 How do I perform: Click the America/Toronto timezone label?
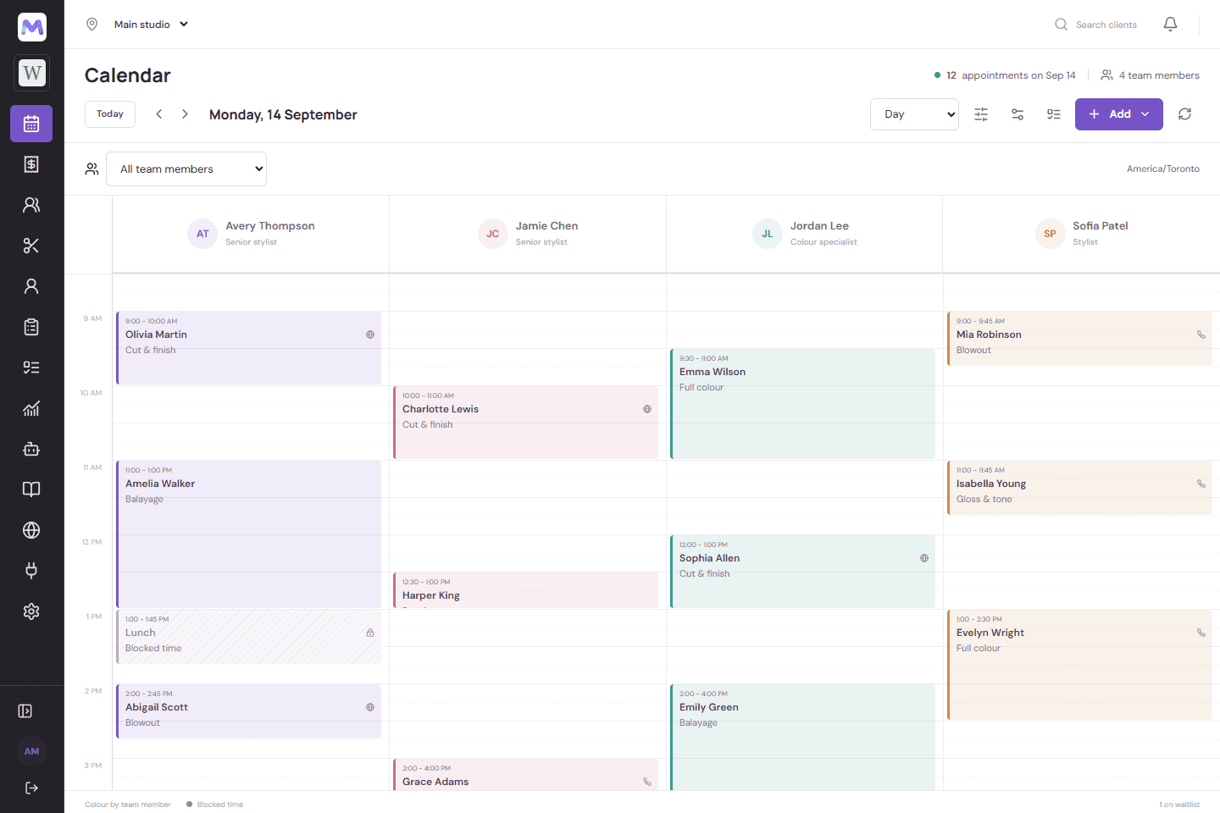point(1163,169)
